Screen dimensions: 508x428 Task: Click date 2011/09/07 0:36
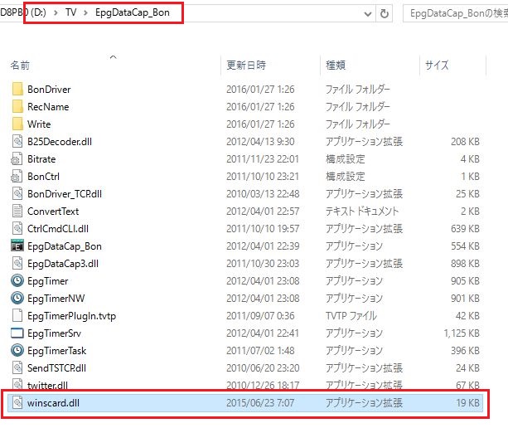coord(260,316)
